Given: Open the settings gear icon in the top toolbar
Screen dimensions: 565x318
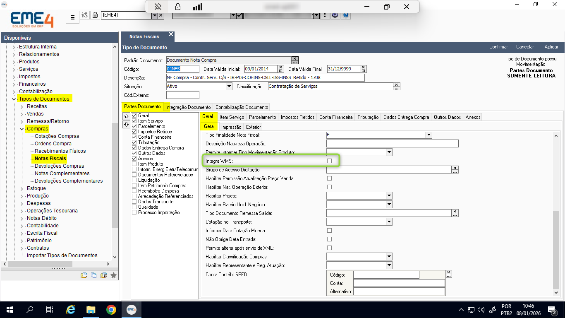Looking at the screenshot, I should point(335,15).
